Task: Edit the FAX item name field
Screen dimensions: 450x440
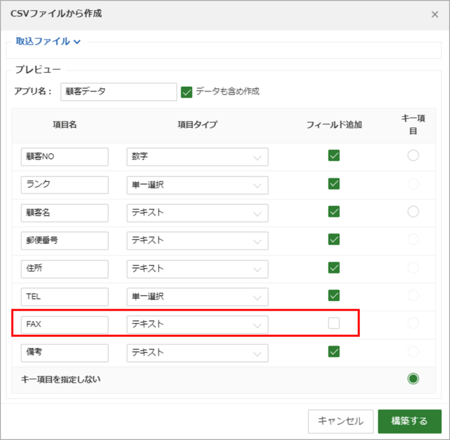Action: [64, 325]
